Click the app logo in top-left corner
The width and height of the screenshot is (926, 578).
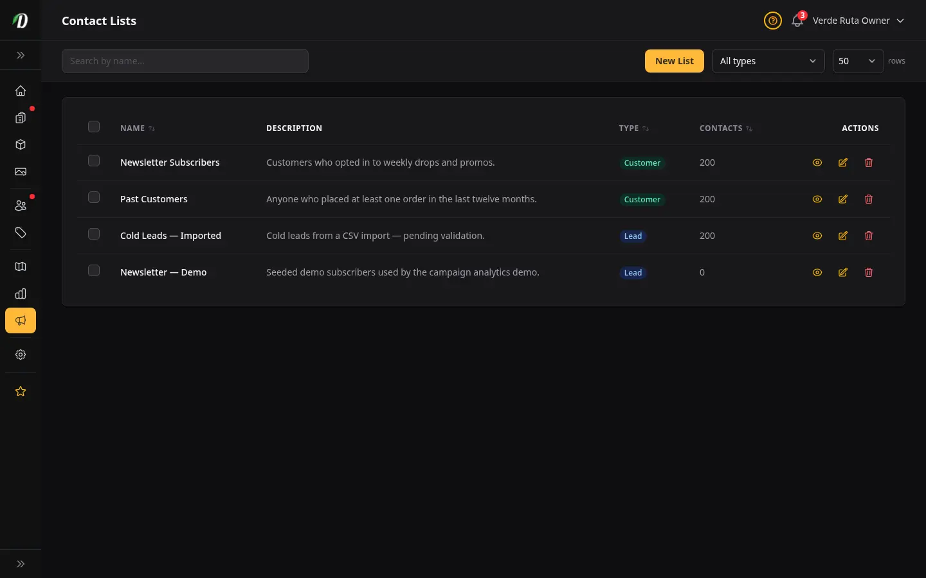pos(21,21)
